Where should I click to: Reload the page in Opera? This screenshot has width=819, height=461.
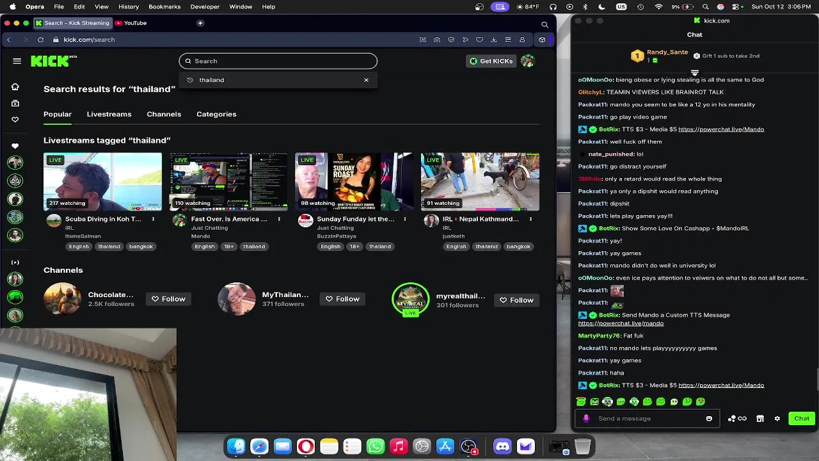point(40,40)
